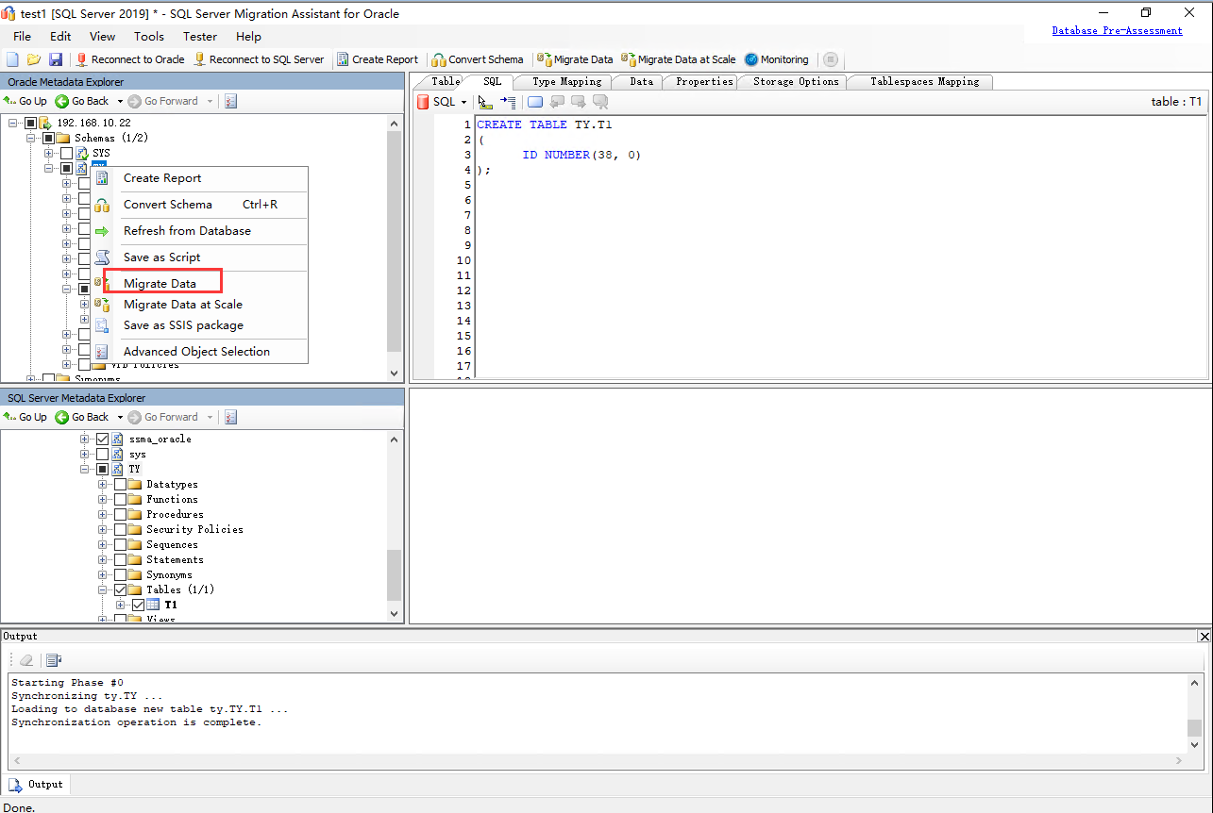
Task: Open the Storage Options tab
Action: tap(796, 82)
